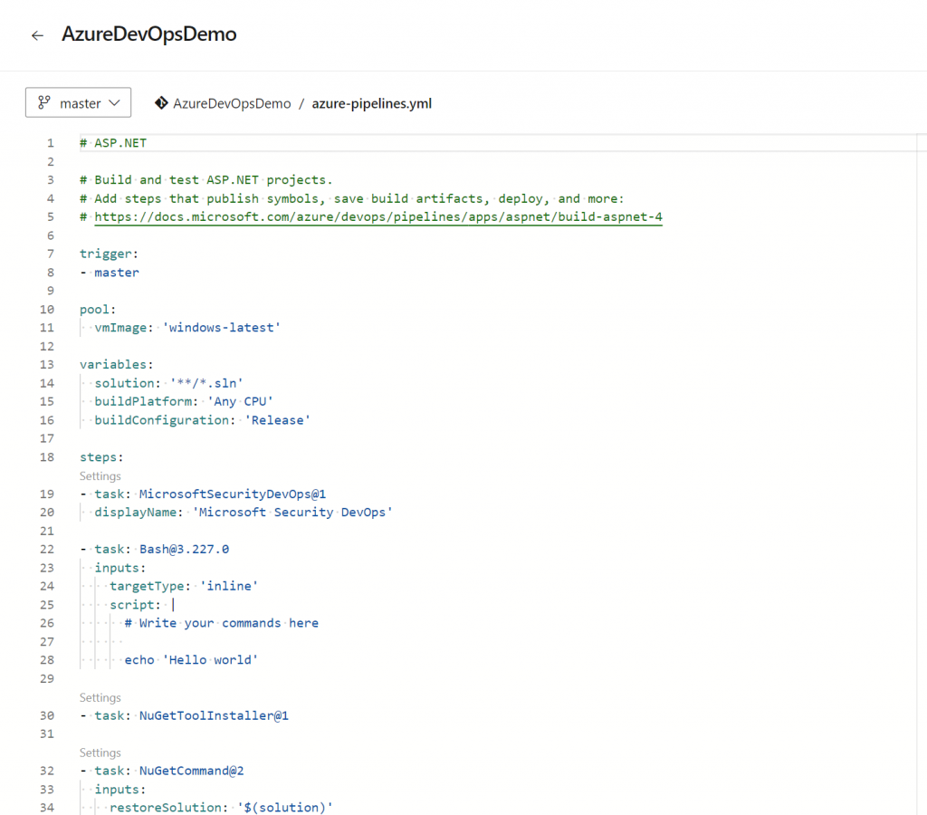Viewport: 927px width, 815px height.
Task: Click 'Release' buildConfiguration value
Action: click(277, 420)
